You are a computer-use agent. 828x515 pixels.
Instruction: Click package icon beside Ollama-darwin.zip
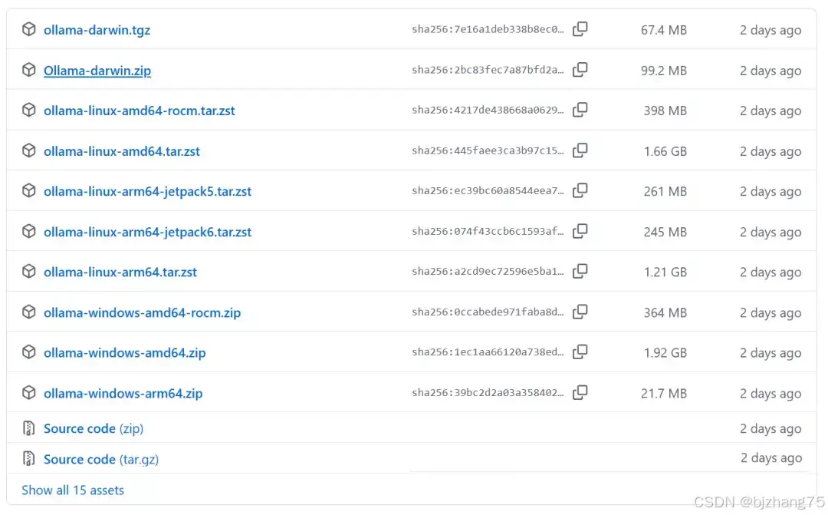coord(29,70)
